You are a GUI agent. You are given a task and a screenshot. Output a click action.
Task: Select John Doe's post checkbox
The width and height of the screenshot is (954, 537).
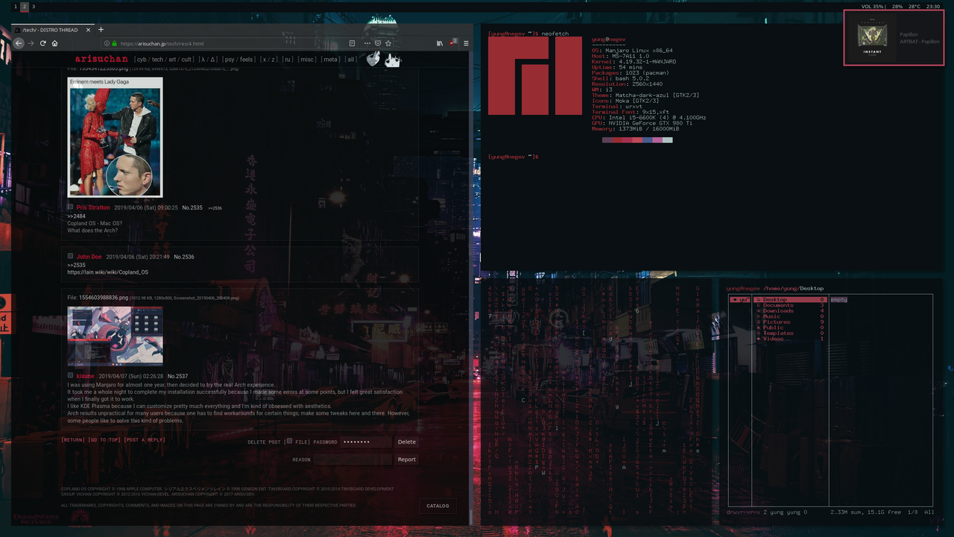(x=71, y=257)
